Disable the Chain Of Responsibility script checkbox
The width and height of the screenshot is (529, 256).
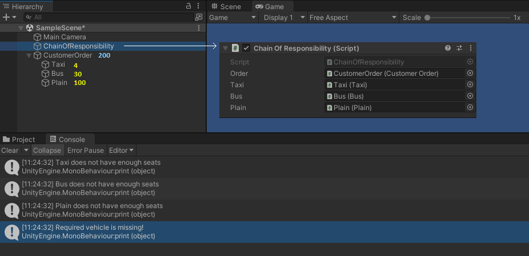click(x=246, y=48)
